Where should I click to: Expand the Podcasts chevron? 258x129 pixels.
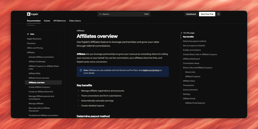click(x=60, y=25)
